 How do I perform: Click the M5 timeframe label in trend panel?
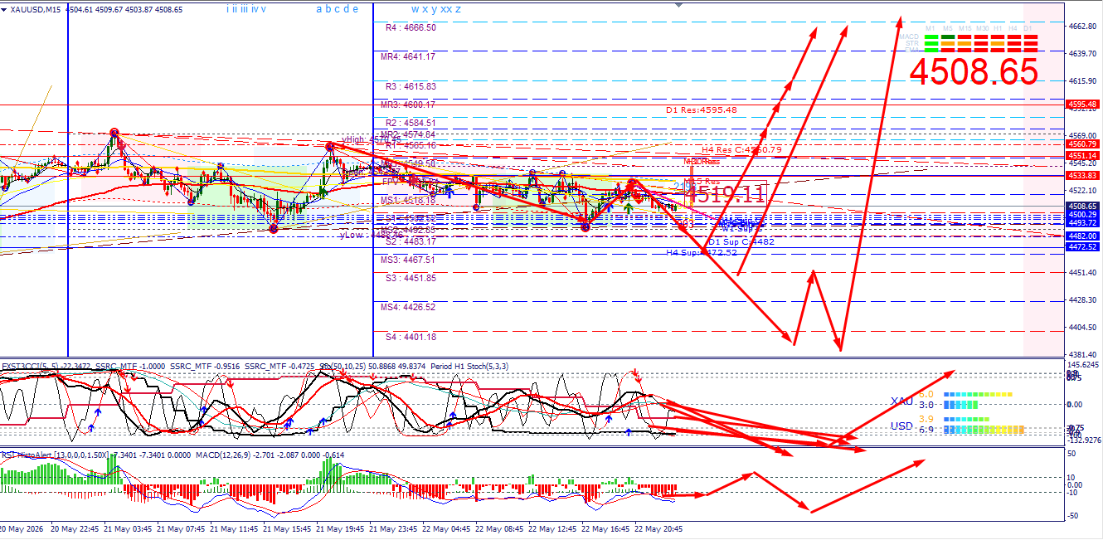coord(948,28)
